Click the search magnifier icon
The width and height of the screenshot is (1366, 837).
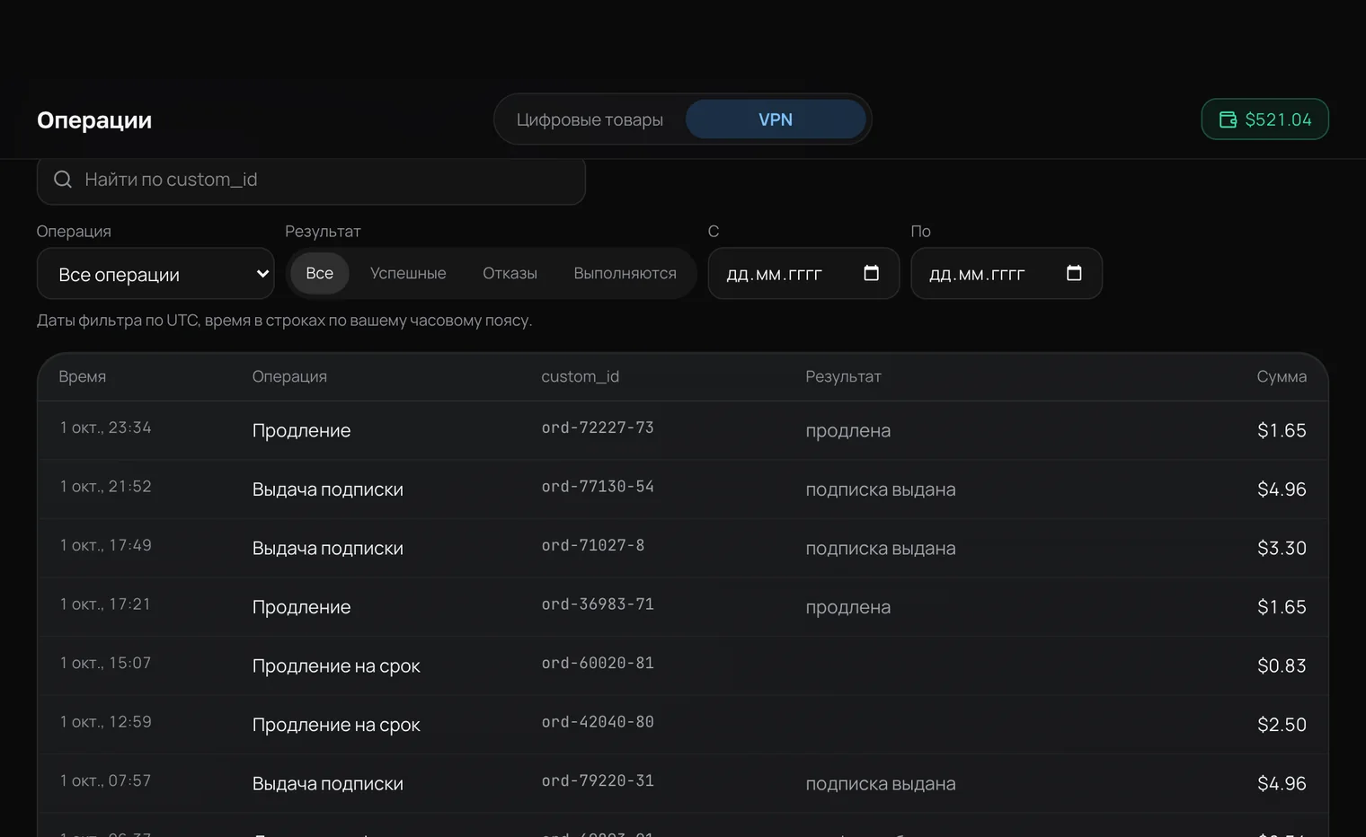pyautogui.click(x=63, y=180)
